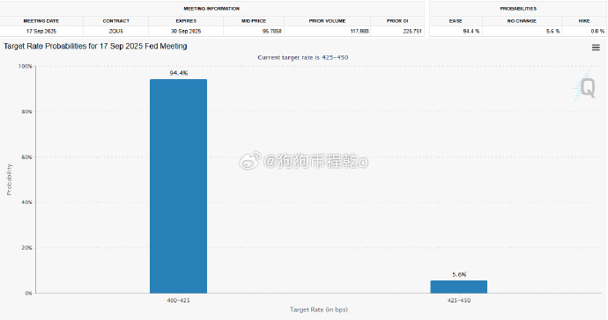Select the 5.6 % no change cell
Image resolution: width=608 pixels, height=320 pixels.
pyautogui.click(x=522, y=32)
